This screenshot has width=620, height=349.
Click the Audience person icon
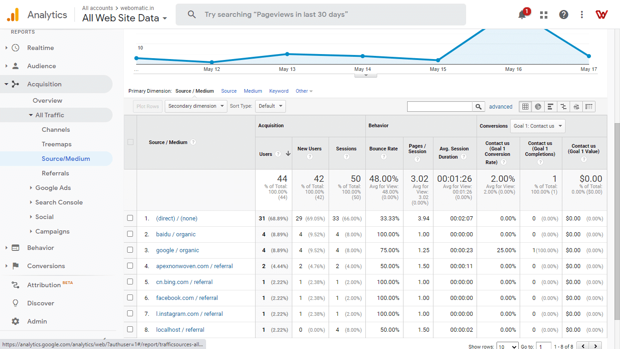point(15,66)
